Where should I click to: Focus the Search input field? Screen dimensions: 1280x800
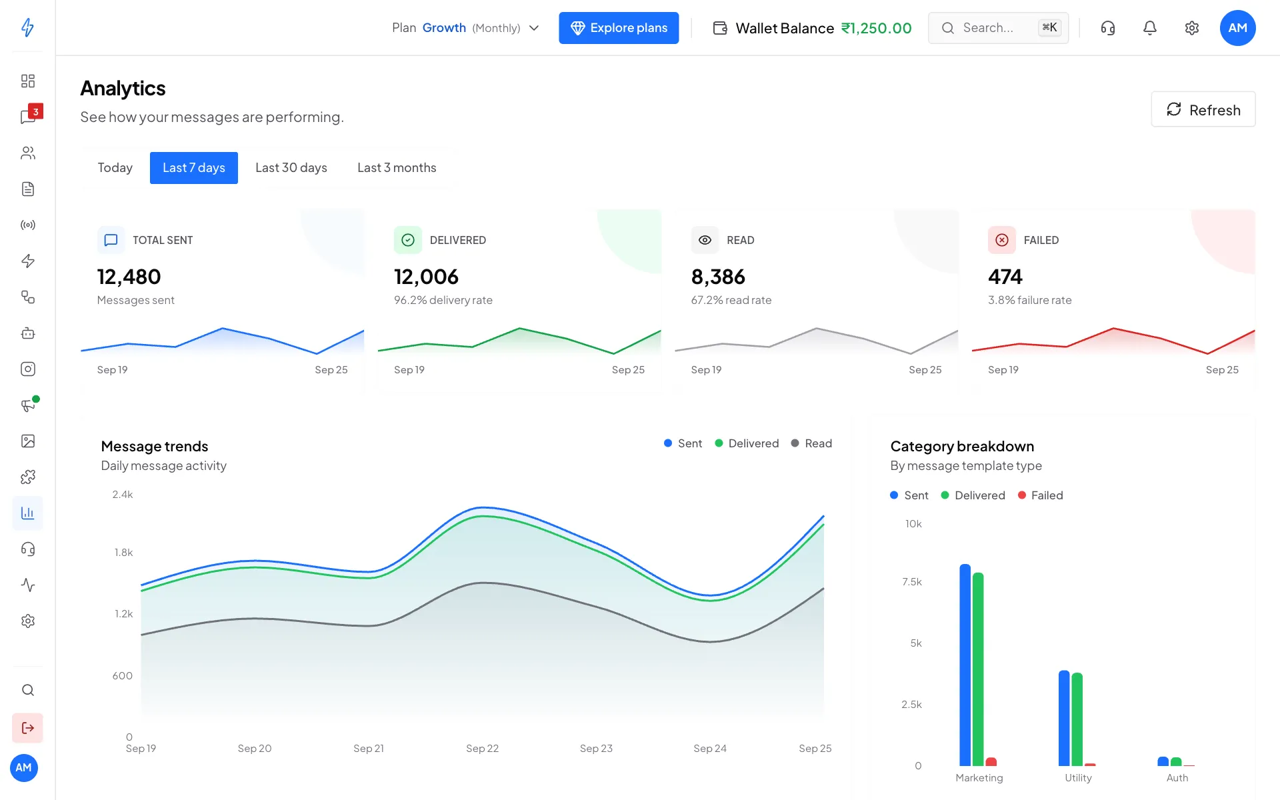point(998,28)
